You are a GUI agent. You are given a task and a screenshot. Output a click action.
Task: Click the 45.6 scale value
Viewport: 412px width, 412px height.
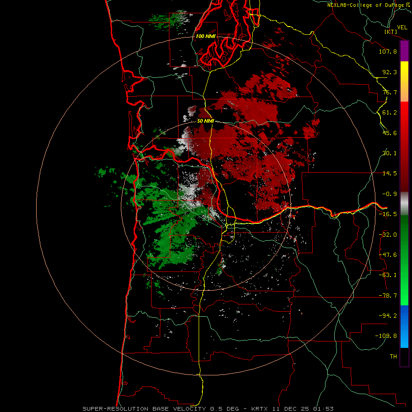[390, 133]
